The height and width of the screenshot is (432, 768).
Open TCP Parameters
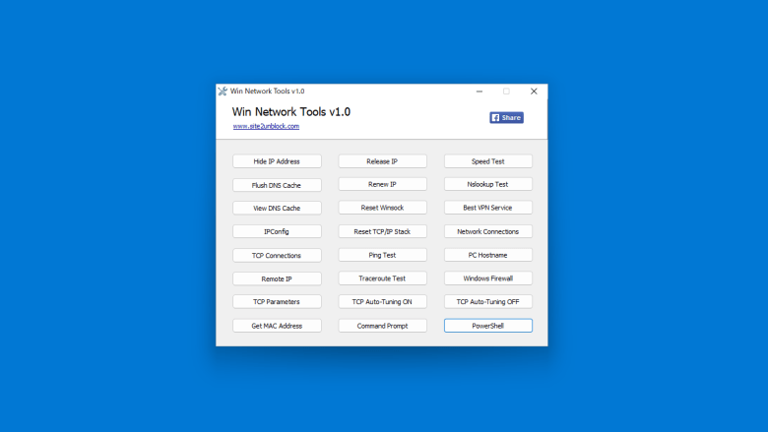277,302
